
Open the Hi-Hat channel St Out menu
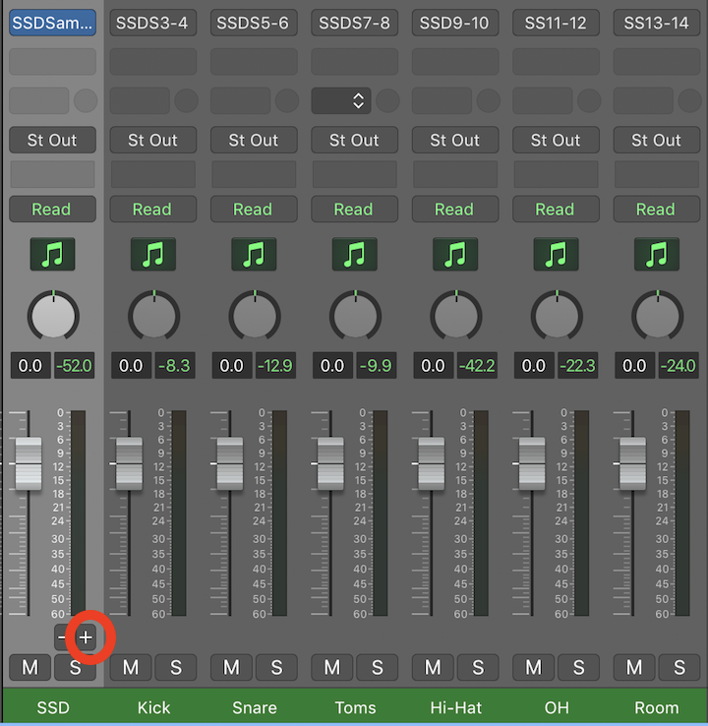(455, 140)
